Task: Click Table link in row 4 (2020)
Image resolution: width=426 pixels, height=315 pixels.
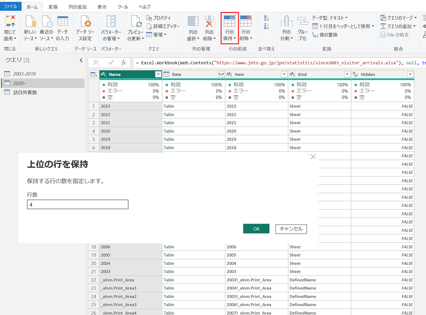Action: pos(169,131)
